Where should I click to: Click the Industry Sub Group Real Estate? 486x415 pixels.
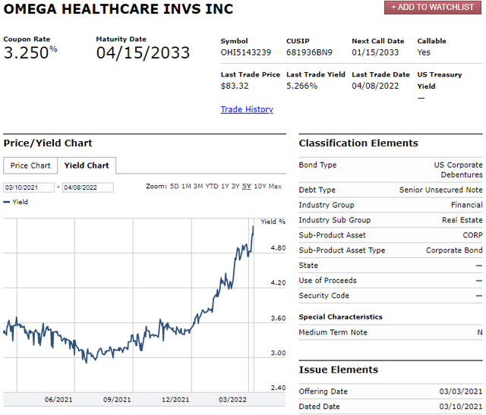(462, 220)
